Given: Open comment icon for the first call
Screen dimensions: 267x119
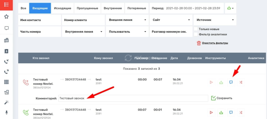Looking at the screenshot, I should coord(231,82).
